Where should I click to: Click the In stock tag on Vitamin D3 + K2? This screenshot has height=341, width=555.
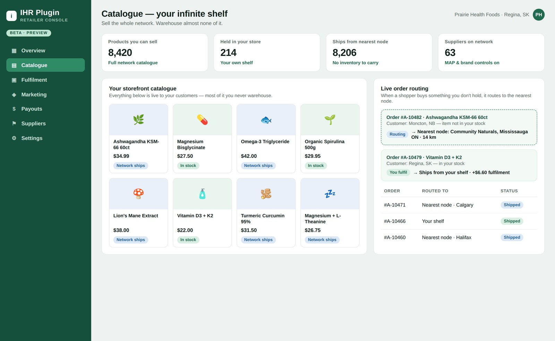pyautogui.click(x=188, y=240)
